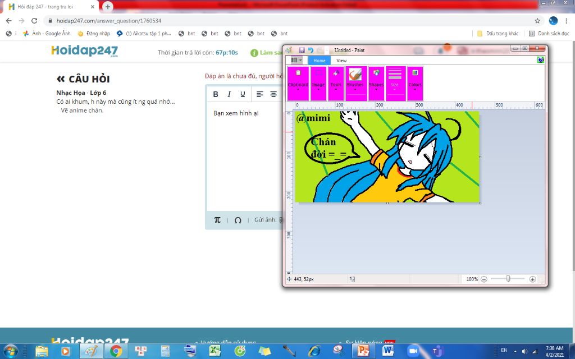Expand the Shapes group in Paint ribbon
Image resolution: width=575 pixels, height=359 pixels.
pos(376,84)
